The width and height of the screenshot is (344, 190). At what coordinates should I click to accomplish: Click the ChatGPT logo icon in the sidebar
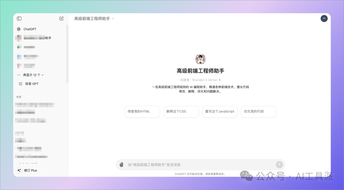(x=19, y=29)
